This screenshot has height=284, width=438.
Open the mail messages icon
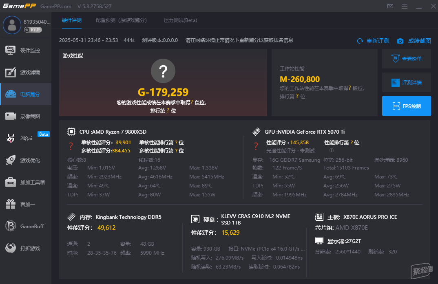coord(390,6)
